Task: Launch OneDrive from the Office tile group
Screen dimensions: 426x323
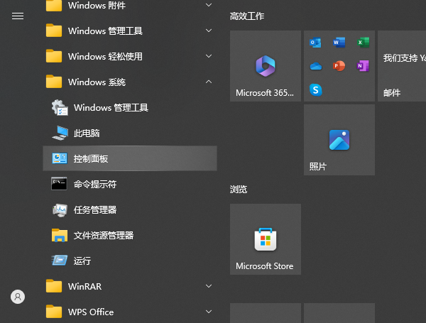Action: click(x=316, y=66)
